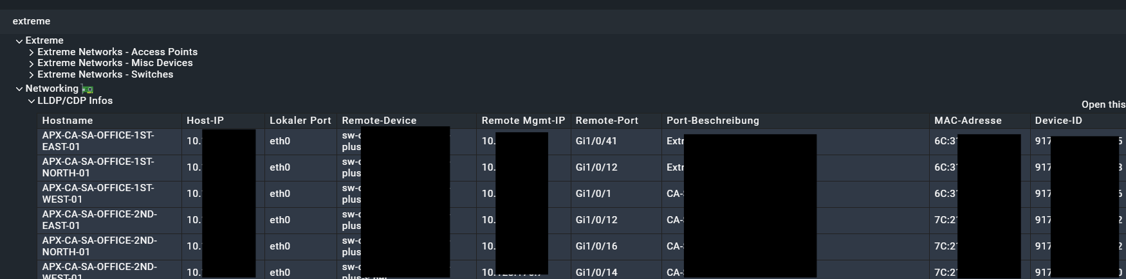Click the Networking network card icon

[x=88, y=89]
